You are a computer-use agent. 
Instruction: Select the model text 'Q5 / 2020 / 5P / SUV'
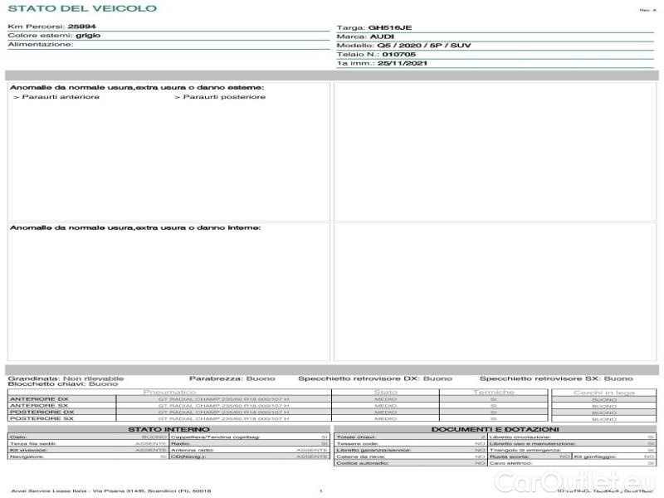point(424,46)
